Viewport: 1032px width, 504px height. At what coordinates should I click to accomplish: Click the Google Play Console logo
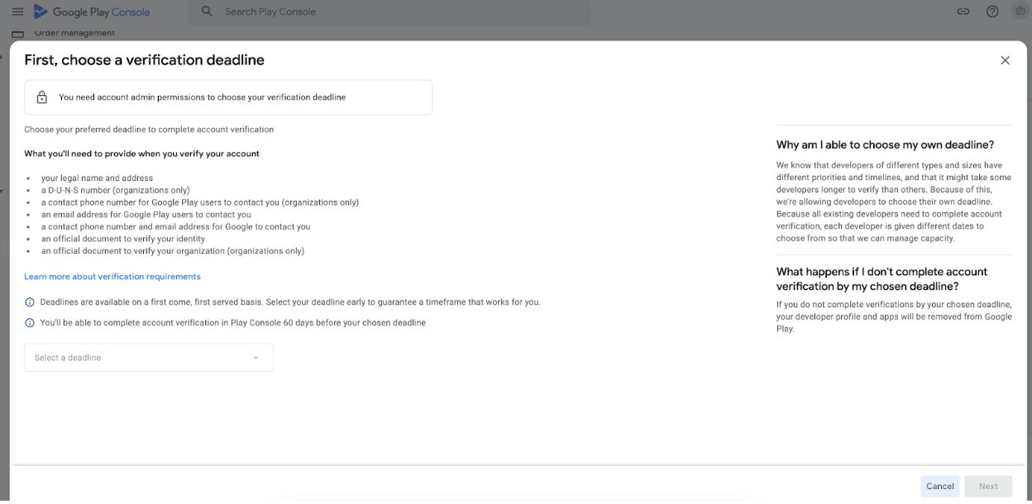point(92,12)
